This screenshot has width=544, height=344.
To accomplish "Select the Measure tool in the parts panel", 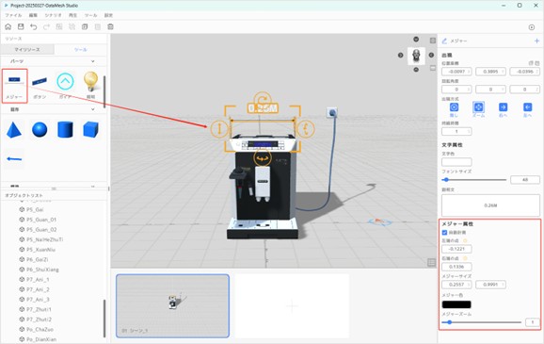I will click(14, 85).
